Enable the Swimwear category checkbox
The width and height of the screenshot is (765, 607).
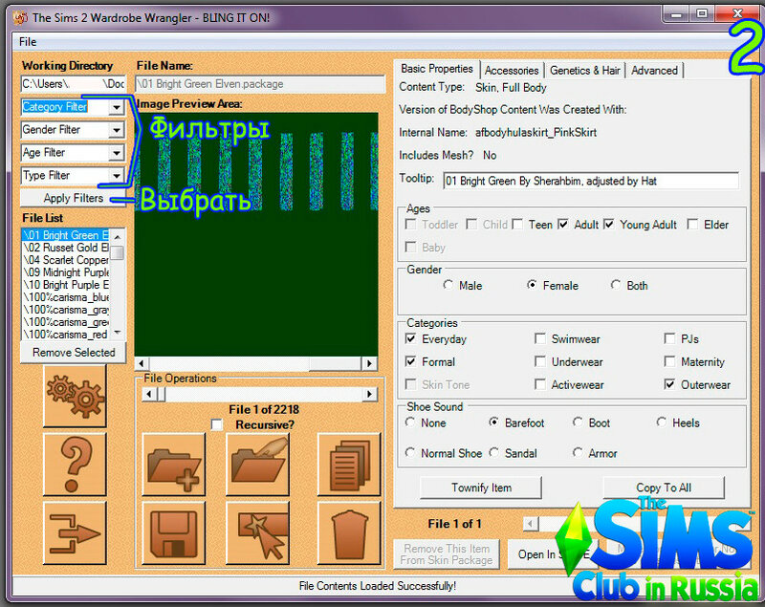[x=540, y=338]
